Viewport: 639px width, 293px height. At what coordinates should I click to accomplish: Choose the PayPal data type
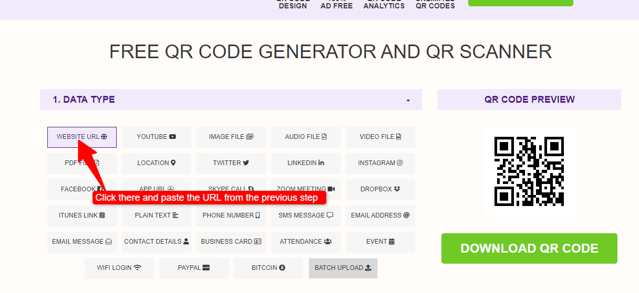[x=194, y=268]
